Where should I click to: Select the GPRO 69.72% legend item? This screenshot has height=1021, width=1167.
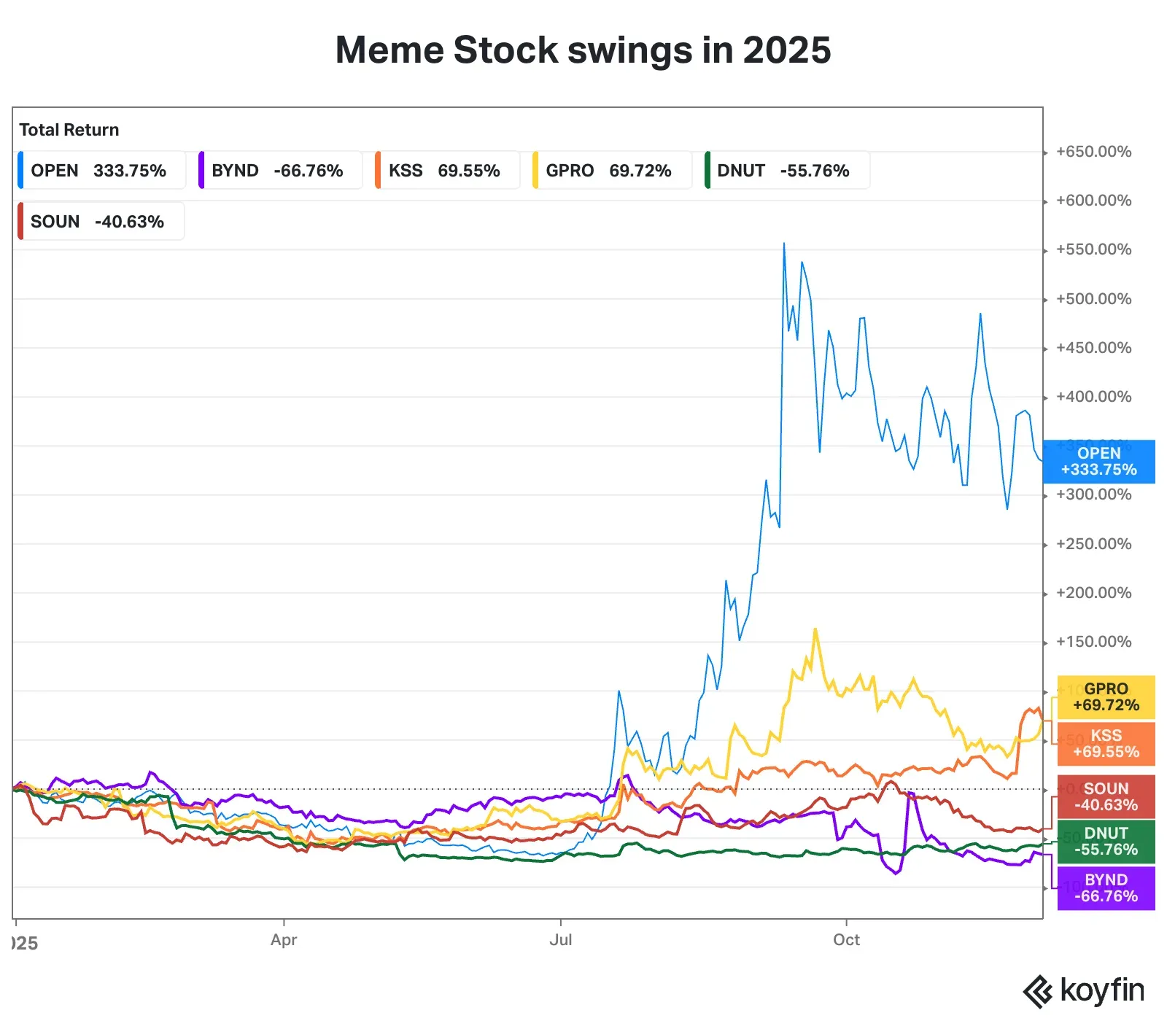611,171
